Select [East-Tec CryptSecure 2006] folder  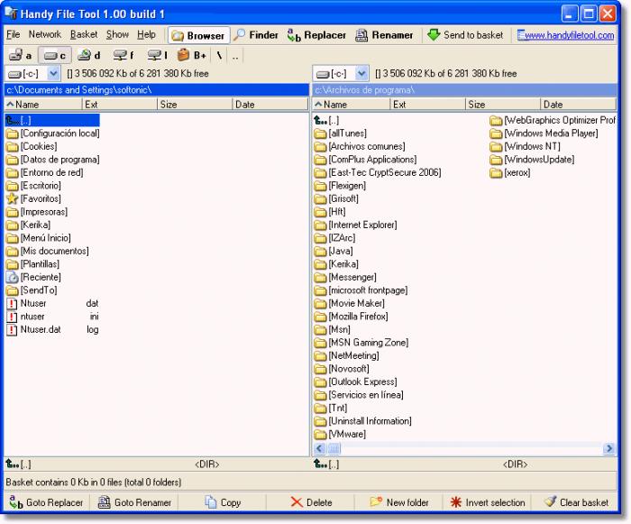(378, 172)
